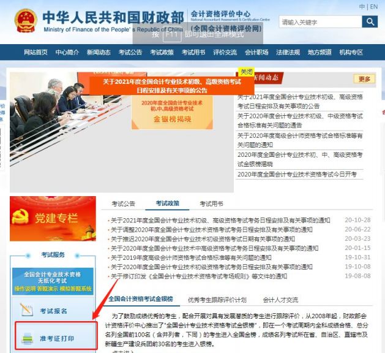Select the 考试公告 tab above the list

click(123, 203)
